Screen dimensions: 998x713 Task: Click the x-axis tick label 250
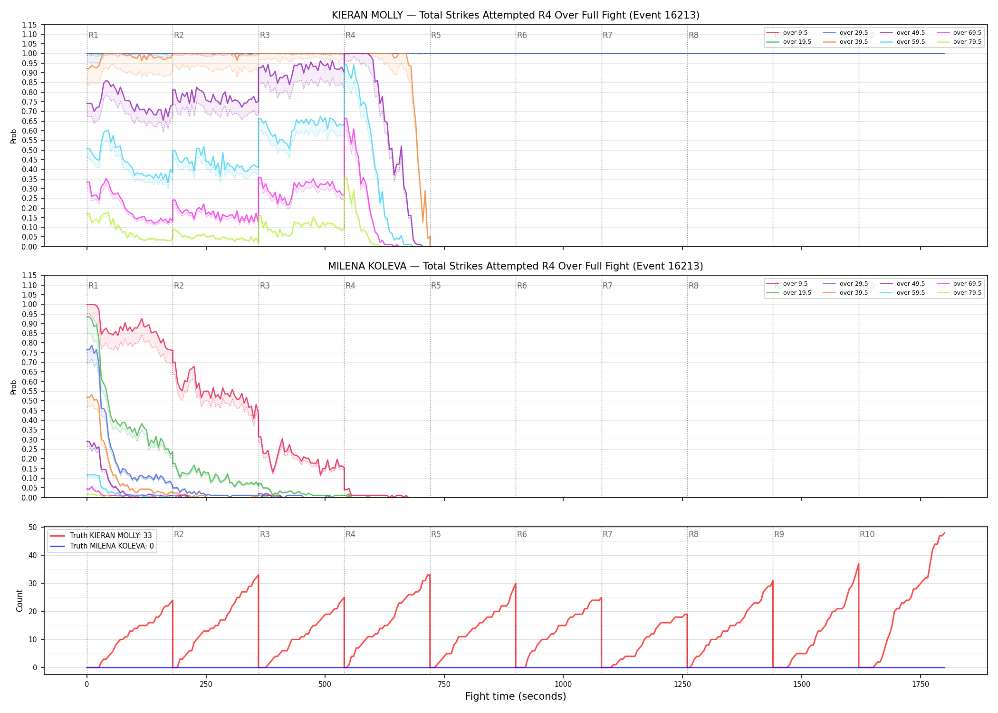(206, 684)
